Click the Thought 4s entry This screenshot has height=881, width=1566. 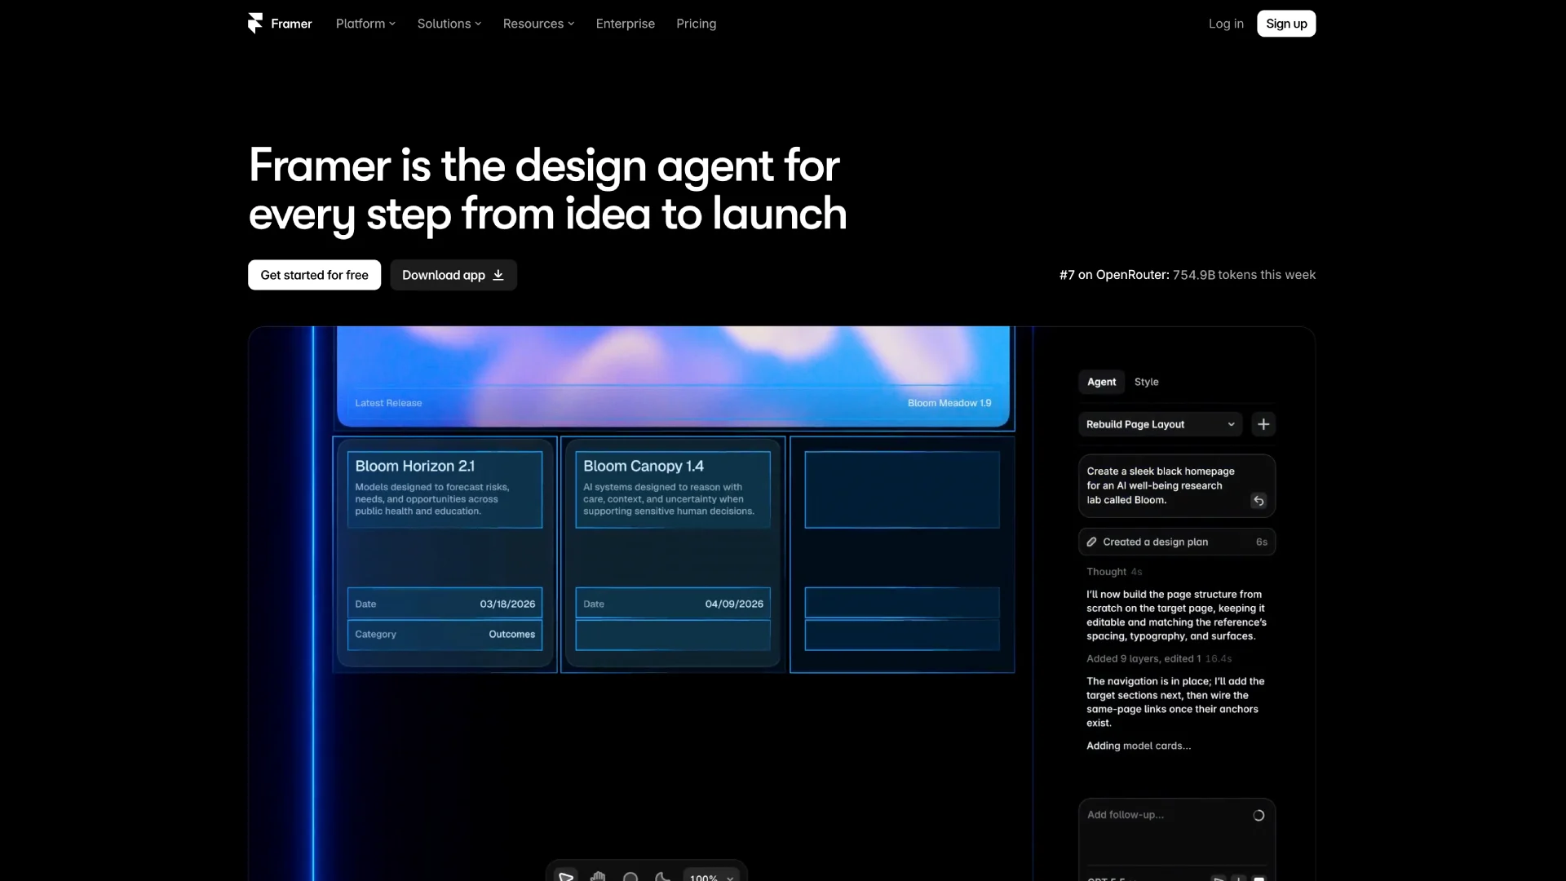coord(1113,572)
